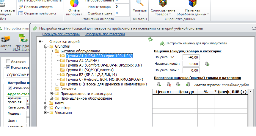Select Группа B1 (SQ/SQE,пакеты) category
Image resolution: width=256 pixels, height=136 pixels.
point(90,70)
